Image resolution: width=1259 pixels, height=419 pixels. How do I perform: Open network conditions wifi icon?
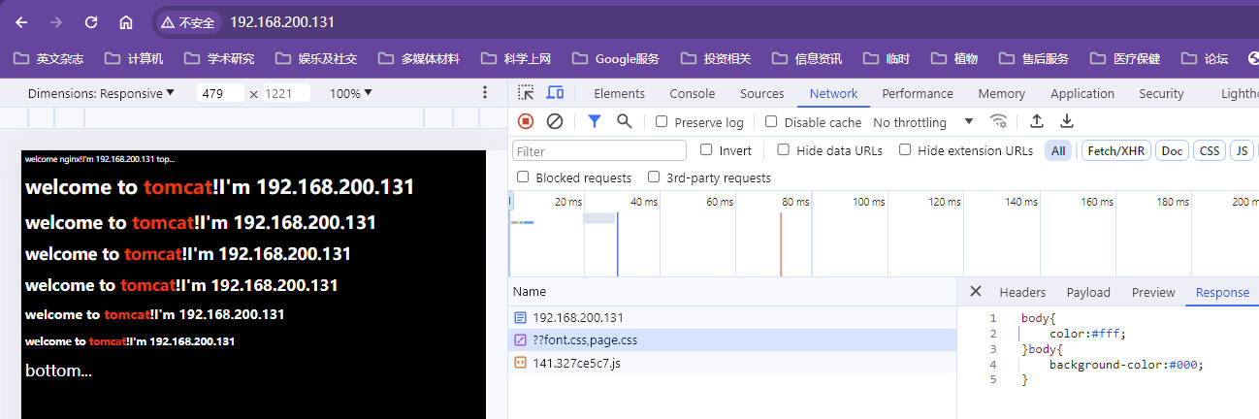[998, 121]
